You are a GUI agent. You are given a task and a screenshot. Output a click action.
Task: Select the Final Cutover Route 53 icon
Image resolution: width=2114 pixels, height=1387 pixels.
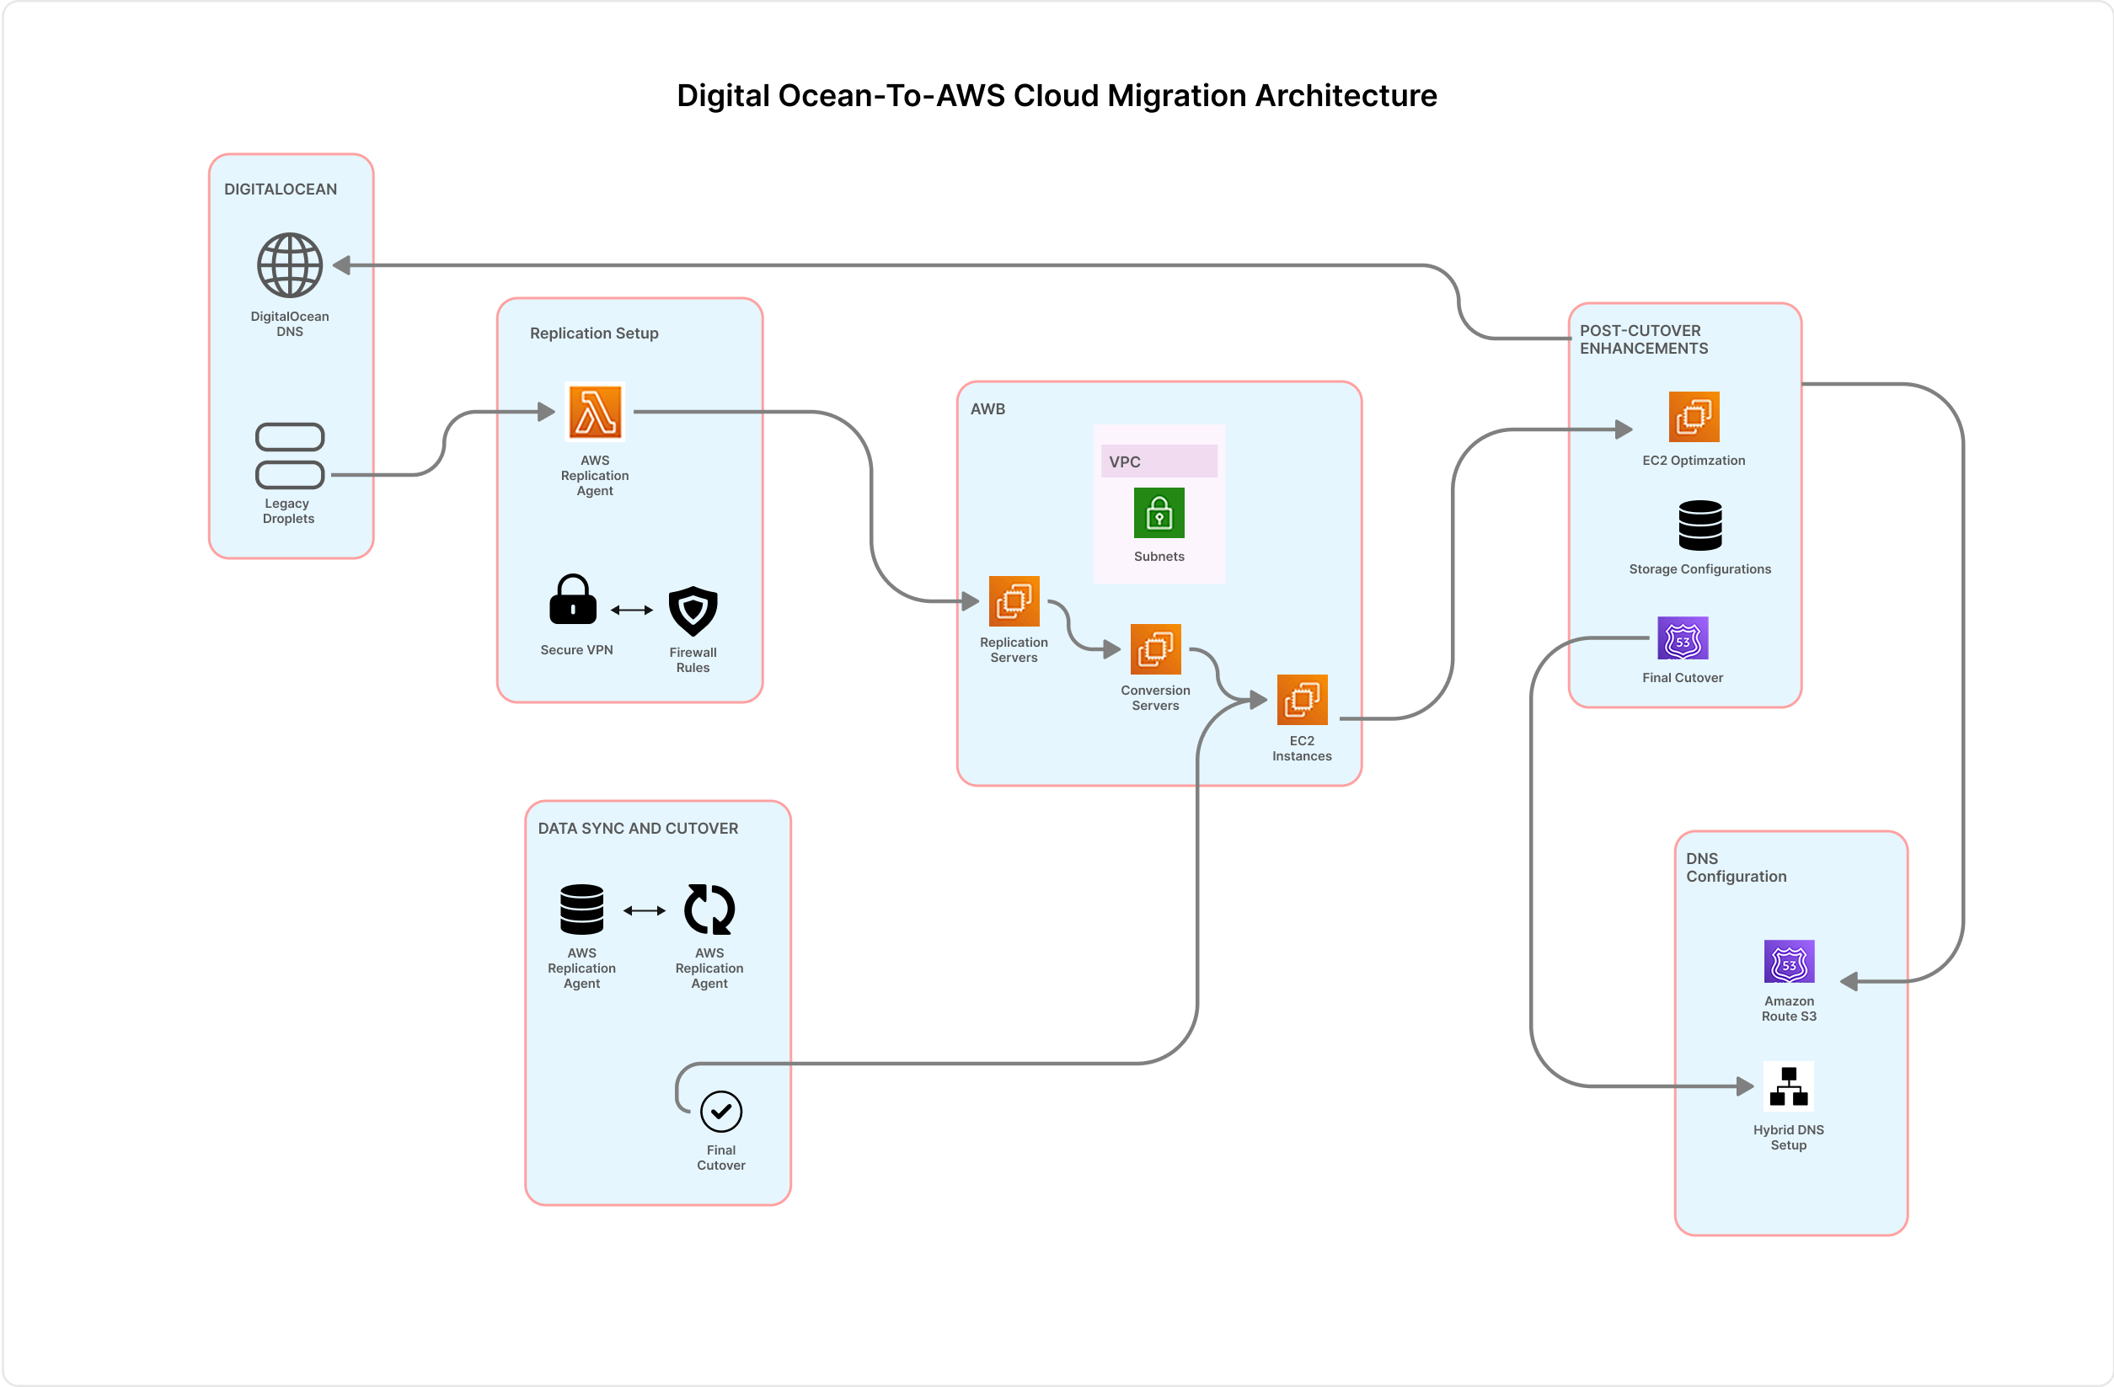click(x=1683, y=638)
